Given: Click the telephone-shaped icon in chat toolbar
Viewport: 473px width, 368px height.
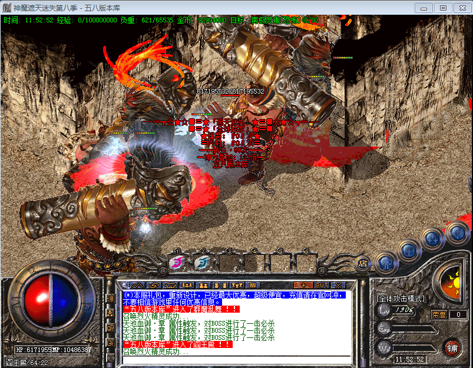Looking at the screenshot, I should tap(170, 286).
